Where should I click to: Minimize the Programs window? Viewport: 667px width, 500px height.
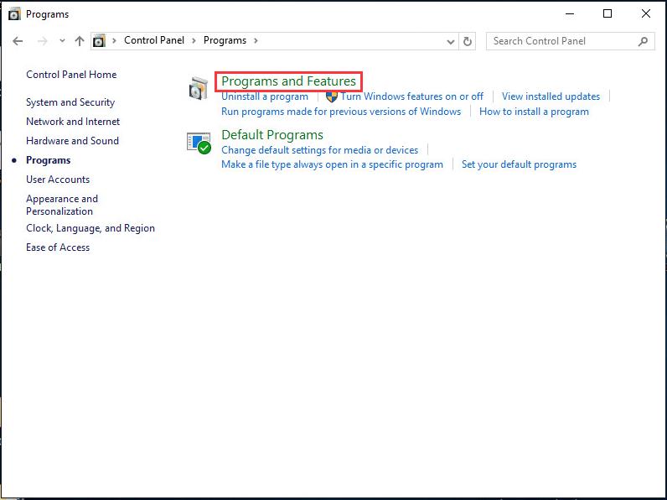tap(570, 14)
